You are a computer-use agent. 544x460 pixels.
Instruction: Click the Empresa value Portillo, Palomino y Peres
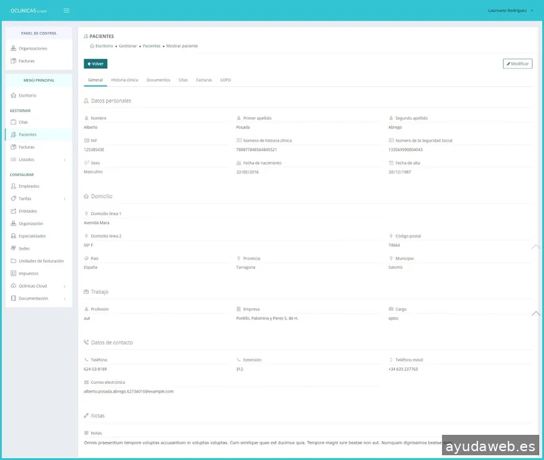coord(267,318)
